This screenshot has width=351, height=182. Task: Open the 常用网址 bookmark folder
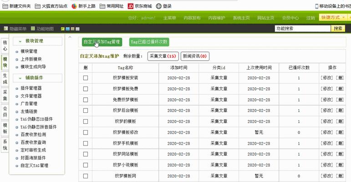pos(112,6)
